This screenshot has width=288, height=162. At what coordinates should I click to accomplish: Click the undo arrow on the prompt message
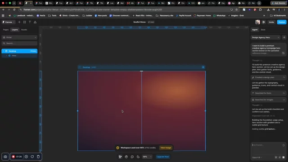283,53
